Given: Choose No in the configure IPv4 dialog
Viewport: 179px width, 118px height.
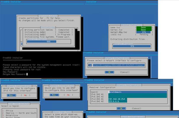Looking at the screenshot, I should [x=25, y=95].
